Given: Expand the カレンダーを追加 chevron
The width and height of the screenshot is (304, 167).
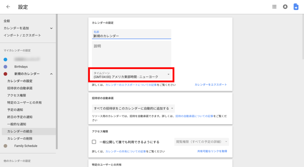Looking at the screenshot, I should click(x=51, y=28).
